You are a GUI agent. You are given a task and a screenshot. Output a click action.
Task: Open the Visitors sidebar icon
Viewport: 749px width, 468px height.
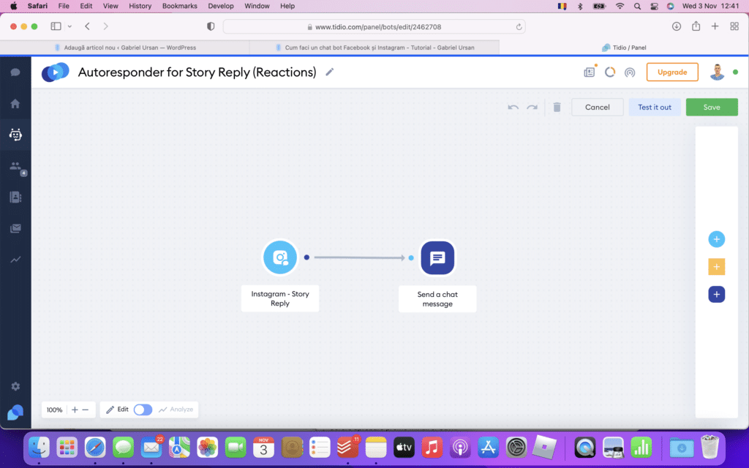tap(15, 166)
